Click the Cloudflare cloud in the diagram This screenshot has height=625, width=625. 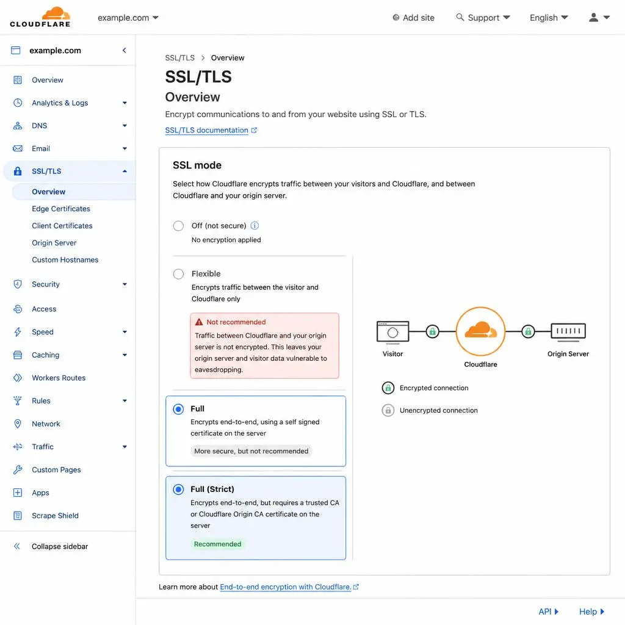(x=481, y=331)
